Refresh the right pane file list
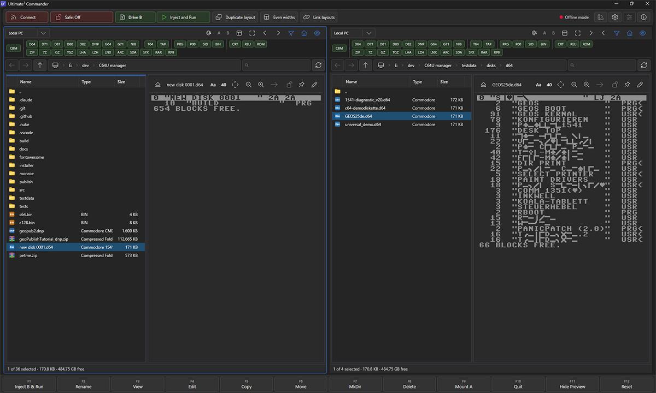The width and height of the screenshot is (656, 393). coord(644,65)
